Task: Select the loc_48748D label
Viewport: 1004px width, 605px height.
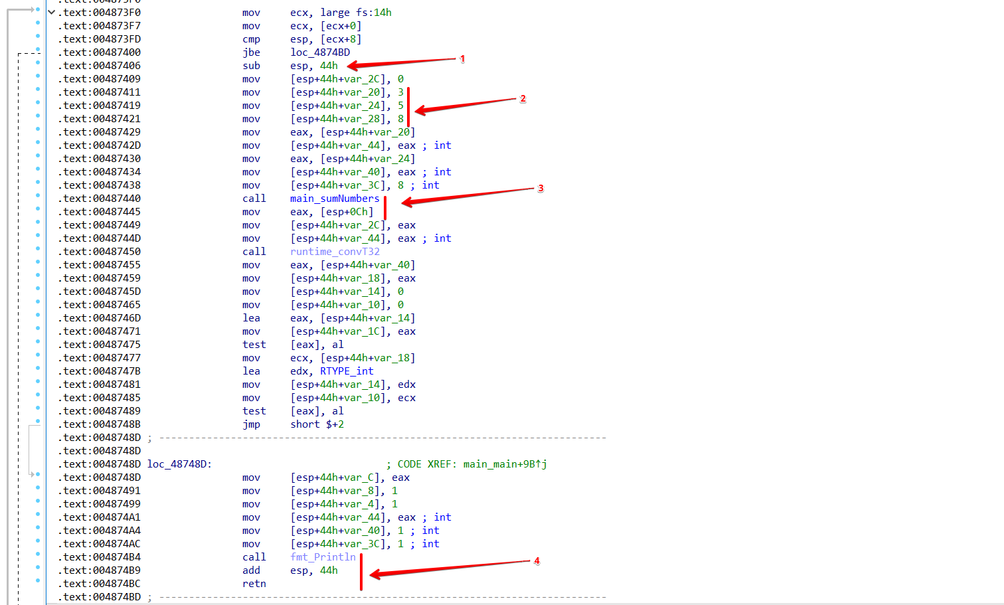Action: click(179, 464)
